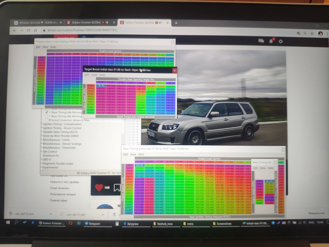This screenshot has width=329, height=247.
Task: Go back using the browser back arrow
Action: click(x=14, y=31)
